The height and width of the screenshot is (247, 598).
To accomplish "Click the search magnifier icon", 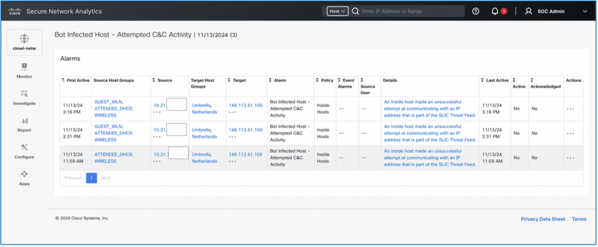I will [355, 11].
